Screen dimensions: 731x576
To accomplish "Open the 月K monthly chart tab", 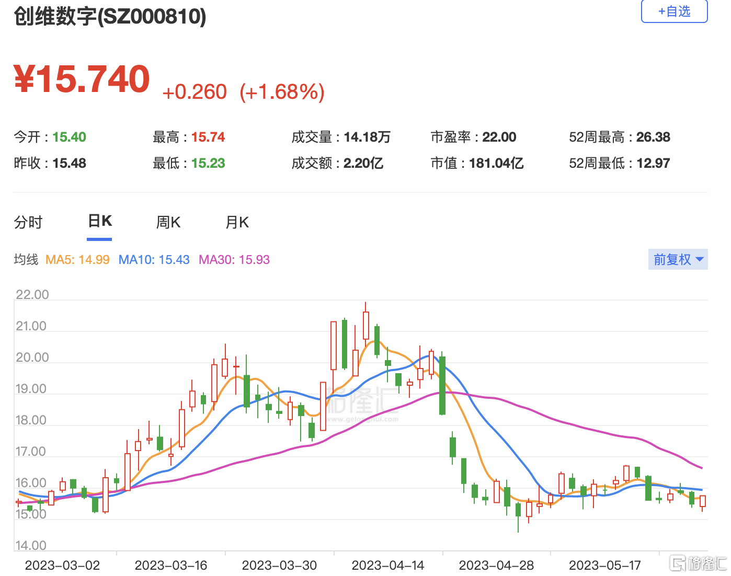I will coord(237,223).
